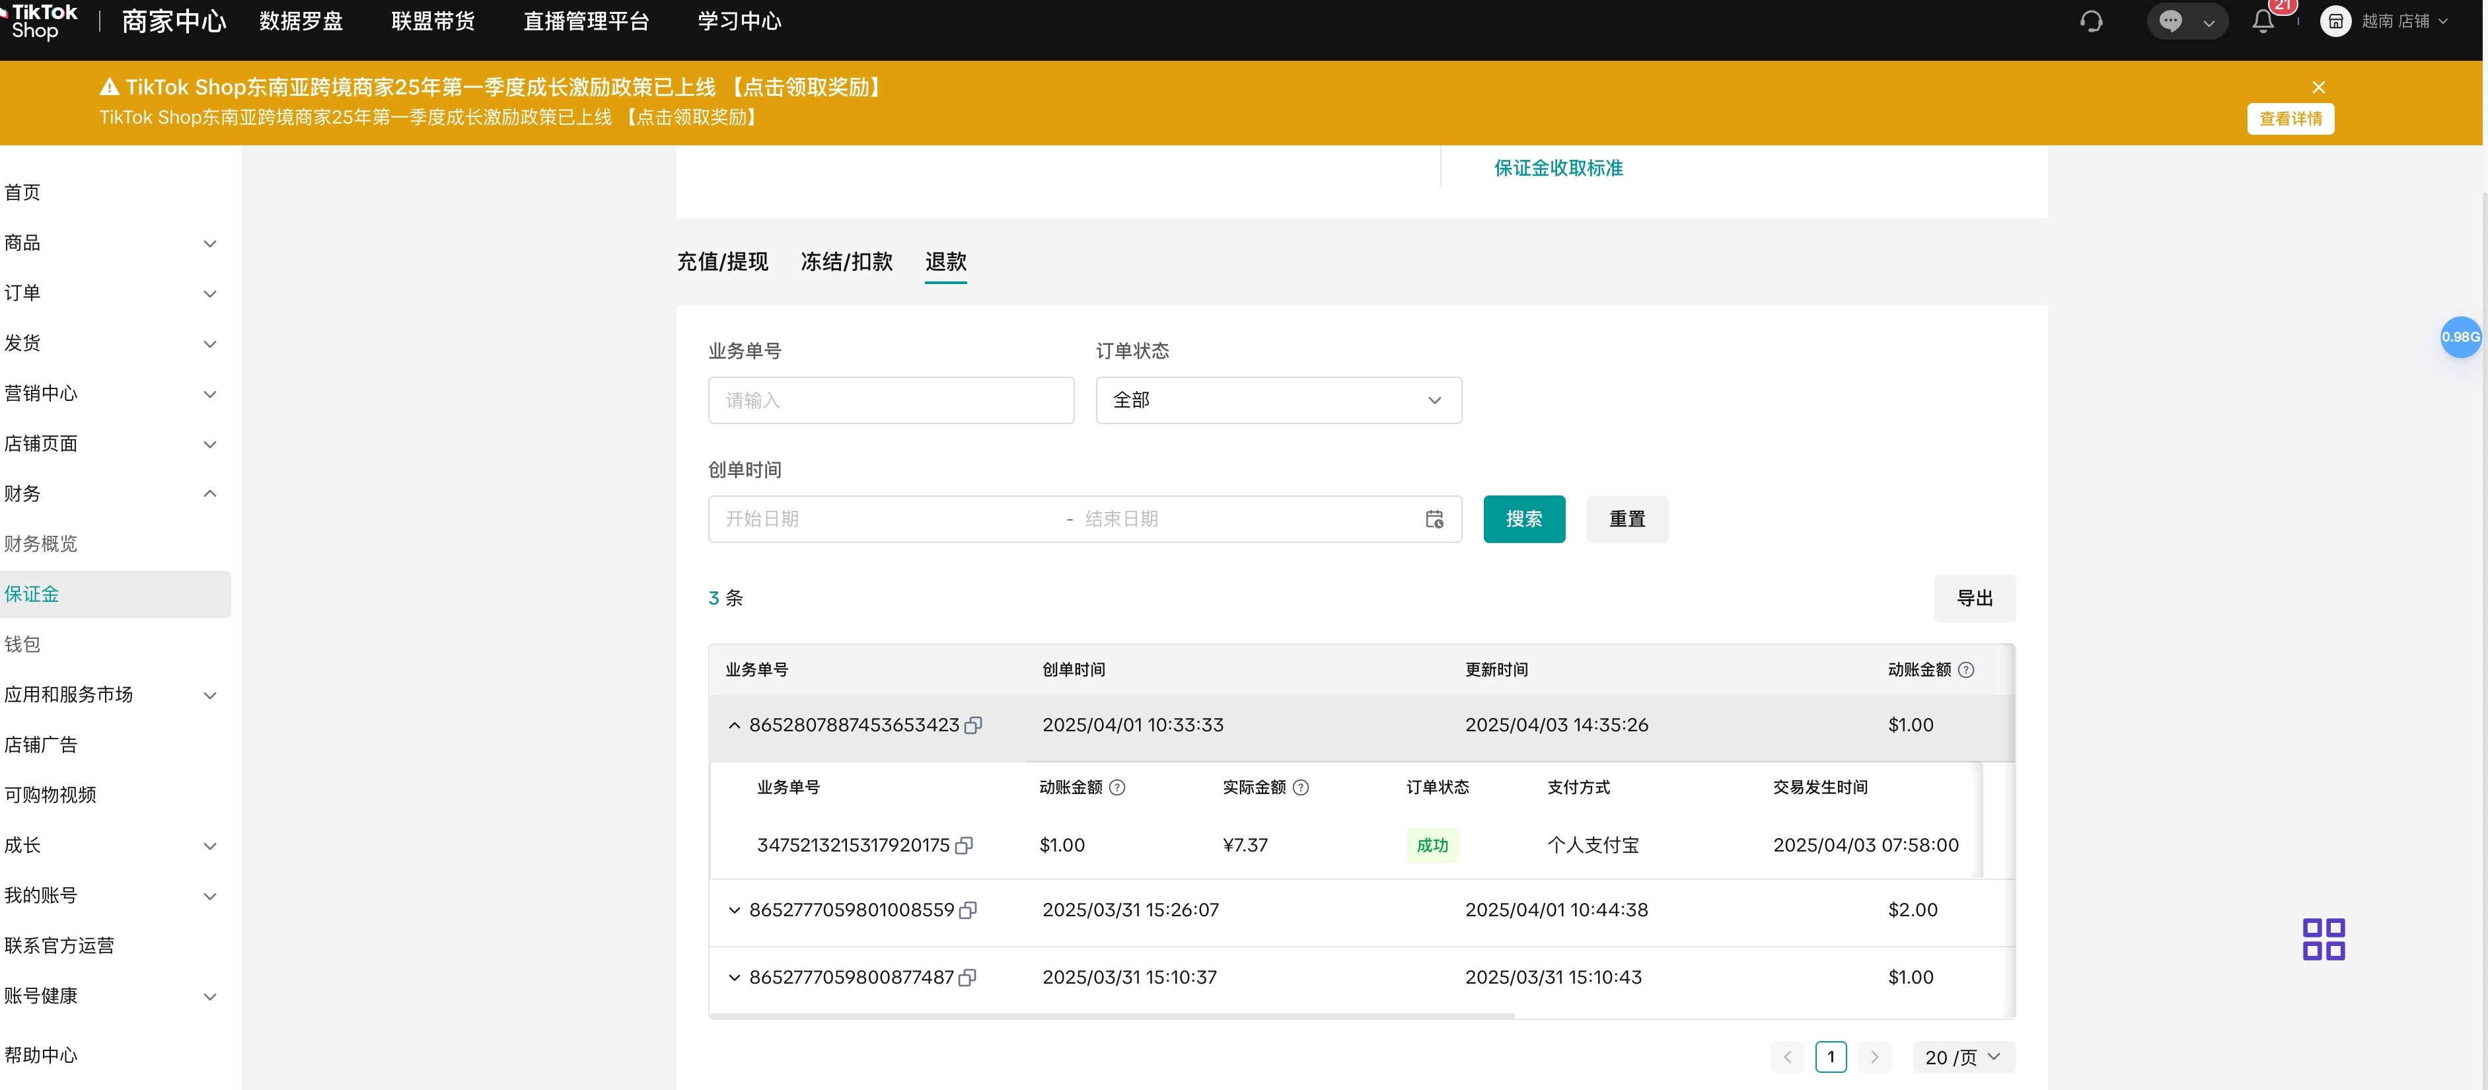
Task: Expand row 8652777059801008559 details
Action: click(x=734, y=910)
